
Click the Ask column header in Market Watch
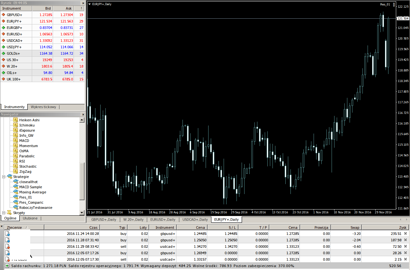(x=64, y=8)
